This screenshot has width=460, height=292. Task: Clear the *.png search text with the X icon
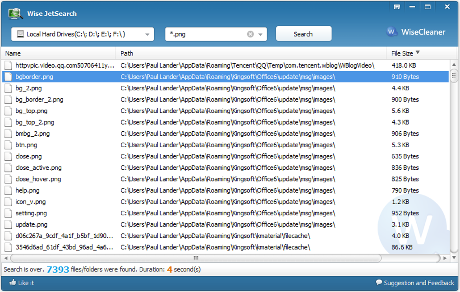[250, 34]
